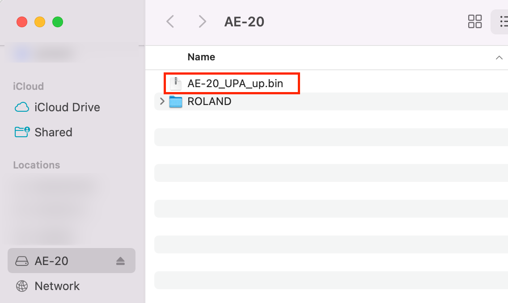Select the AE-20_UPA_up.bin file name
Viewport: 508px width, 303px height.
[235, 83]
